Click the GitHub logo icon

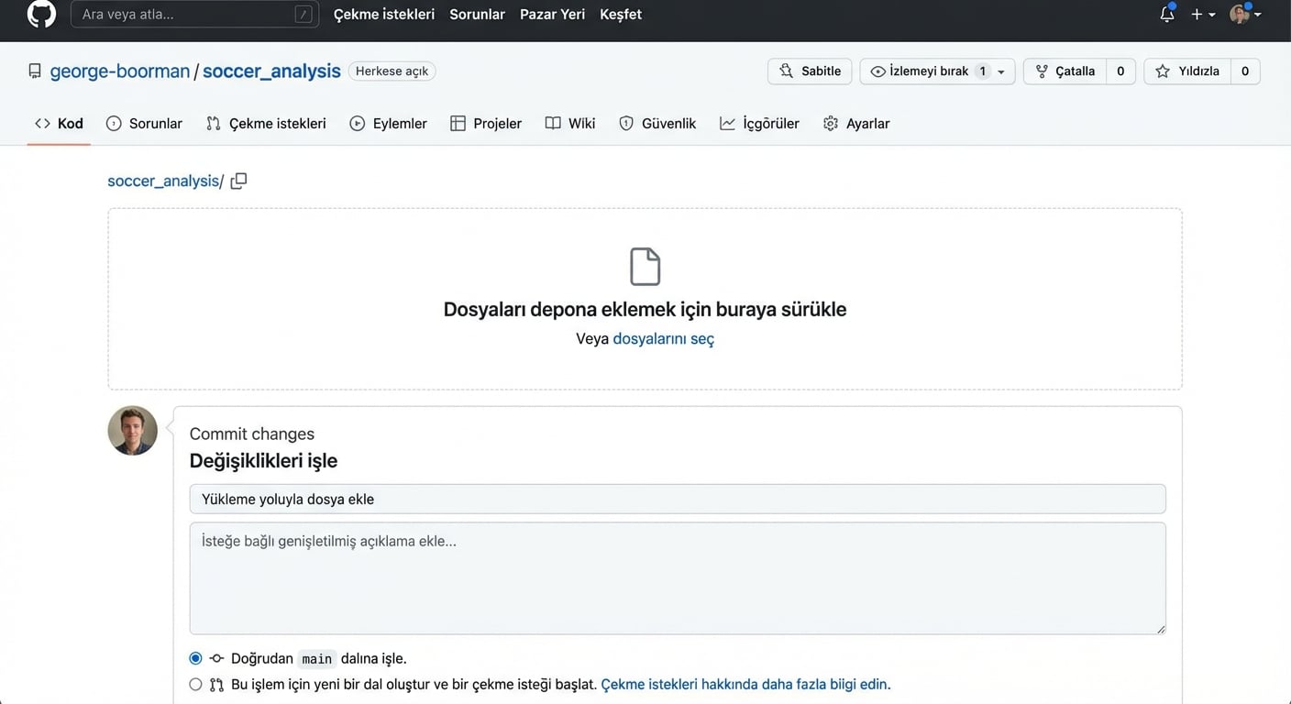(40, 14)
